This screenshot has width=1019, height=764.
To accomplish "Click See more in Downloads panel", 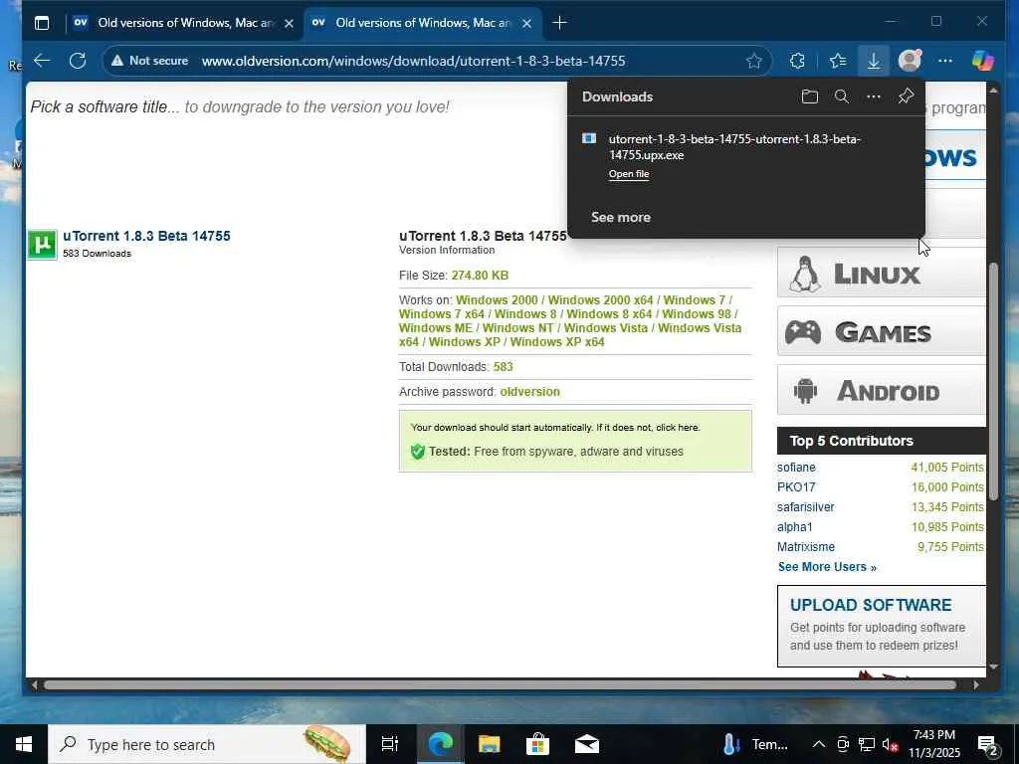I will (x=621, y=218).
